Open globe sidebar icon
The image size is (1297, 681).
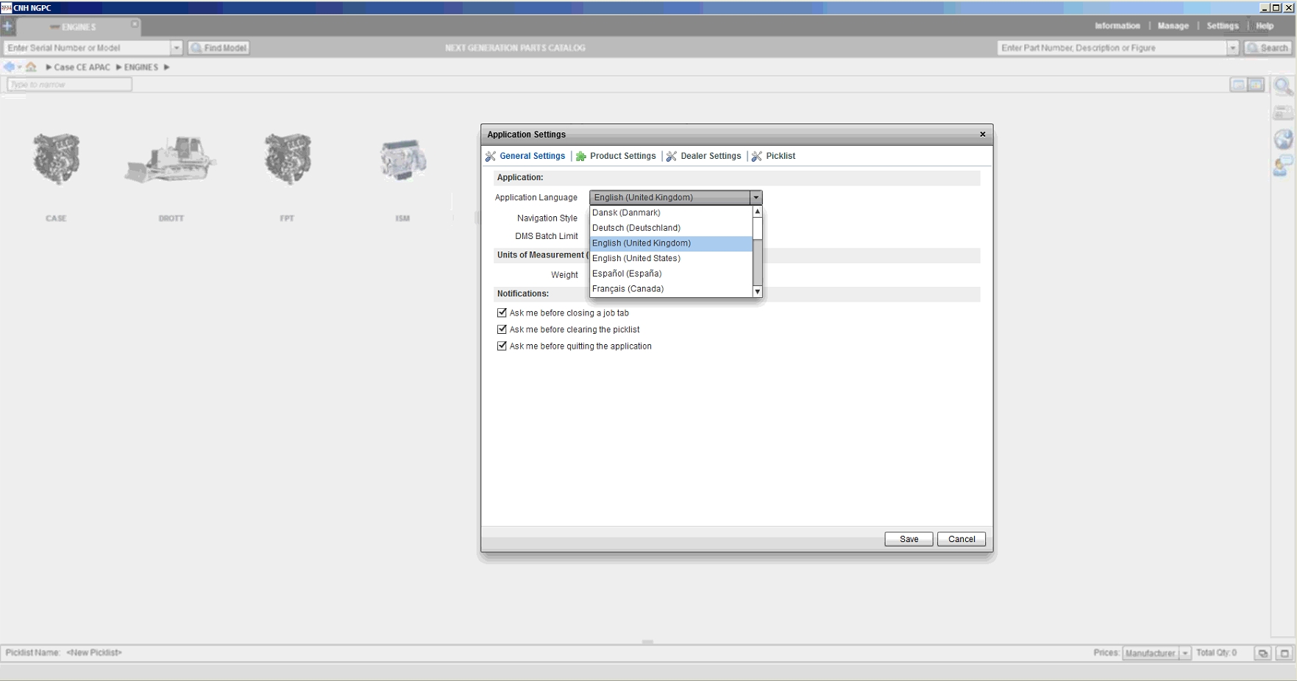(1283, 139)
